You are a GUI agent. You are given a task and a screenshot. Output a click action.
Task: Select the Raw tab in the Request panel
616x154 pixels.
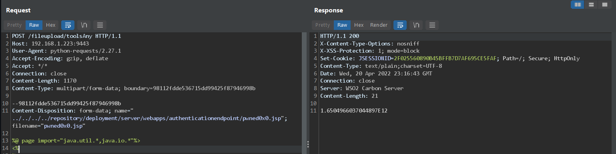click(x=34, y=25)
